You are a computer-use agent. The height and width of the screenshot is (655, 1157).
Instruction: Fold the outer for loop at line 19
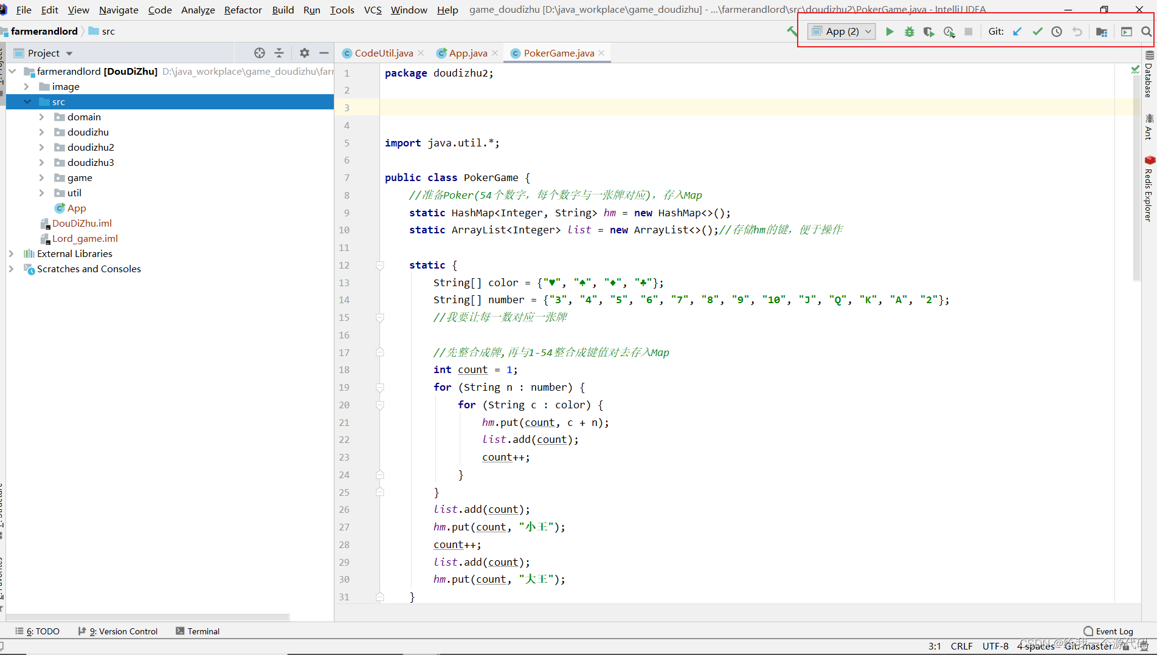(380, 388)
